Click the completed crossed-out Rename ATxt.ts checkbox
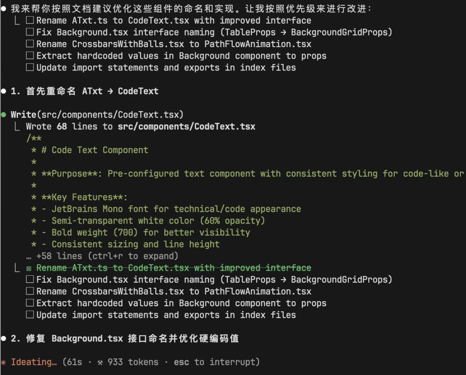 (29, 269)
